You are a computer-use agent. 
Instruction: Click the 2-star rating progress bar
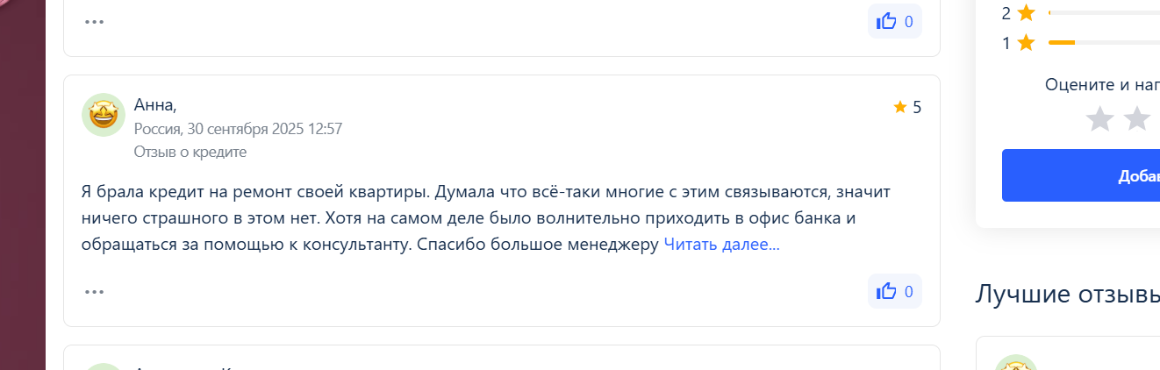pos(1103,13)
